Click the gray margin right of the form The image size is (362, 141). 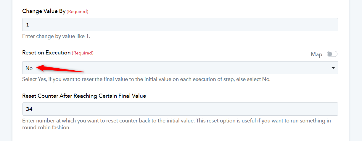355,71
